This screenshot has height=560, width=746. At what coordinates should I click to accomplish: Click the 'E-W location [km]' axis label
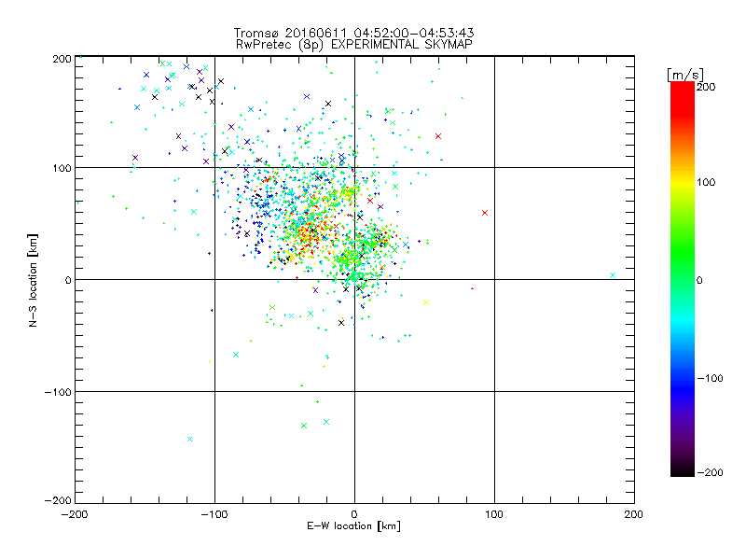(353, 526)
